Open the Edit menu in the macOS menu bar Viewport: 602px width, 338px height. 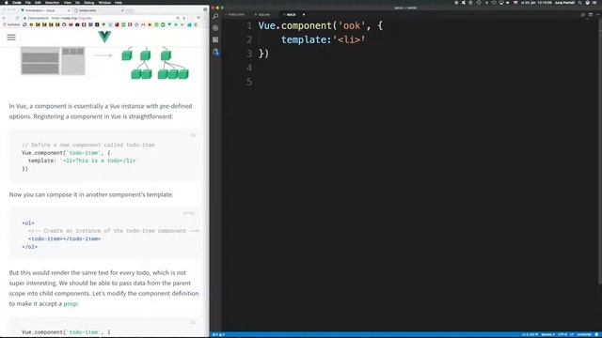point(38,2)
